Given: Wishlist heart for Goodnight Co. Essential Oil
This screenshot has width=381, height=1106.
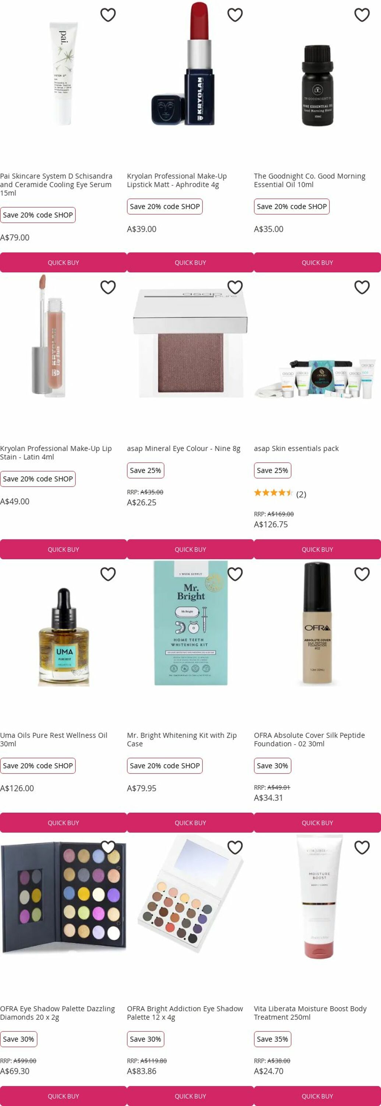Looking at the screenshot, I should point(362,15).
